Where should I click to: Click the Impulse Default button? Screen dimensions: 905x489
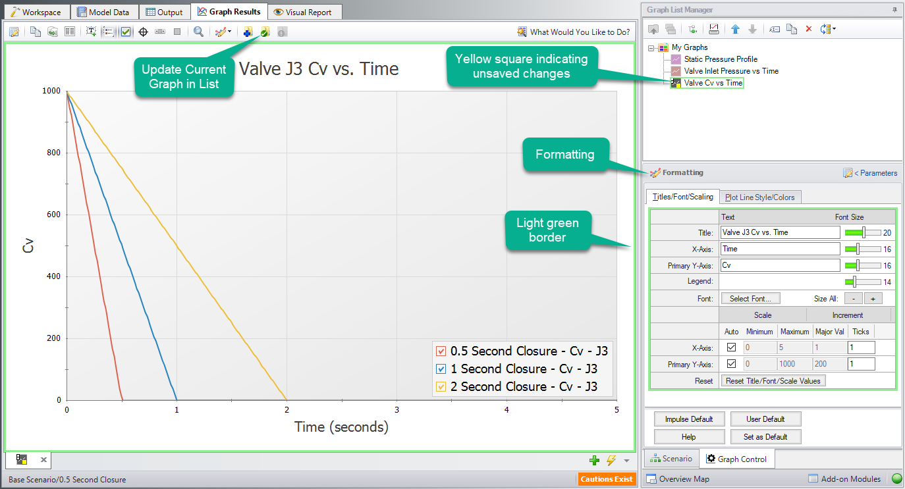tap(688, 419)
